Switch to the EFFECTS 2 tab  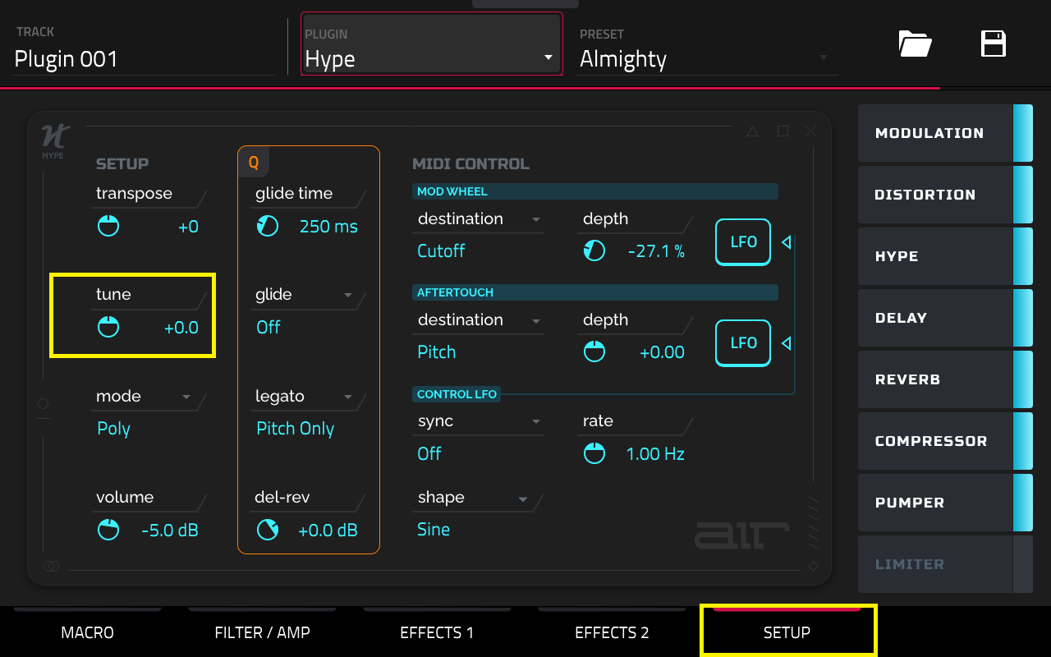tap(613, 632)
